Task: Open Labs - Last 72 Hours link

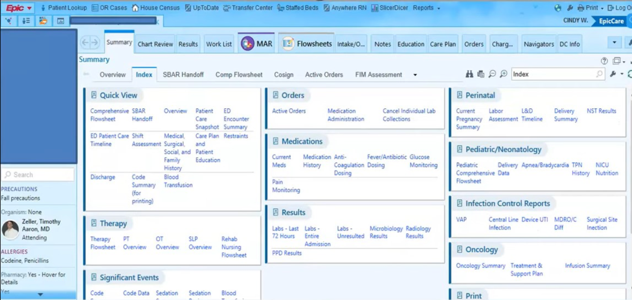Action: (285, 232)
